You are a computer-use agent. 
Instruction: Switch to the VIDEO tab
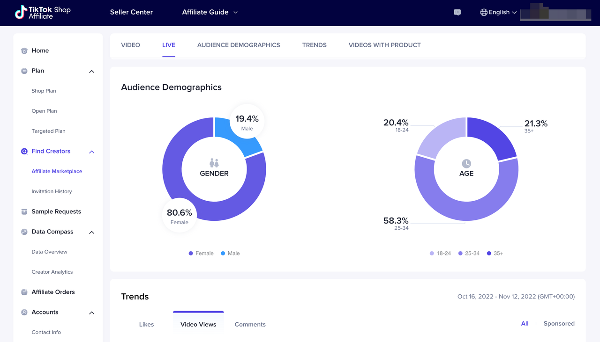(130, 45)
